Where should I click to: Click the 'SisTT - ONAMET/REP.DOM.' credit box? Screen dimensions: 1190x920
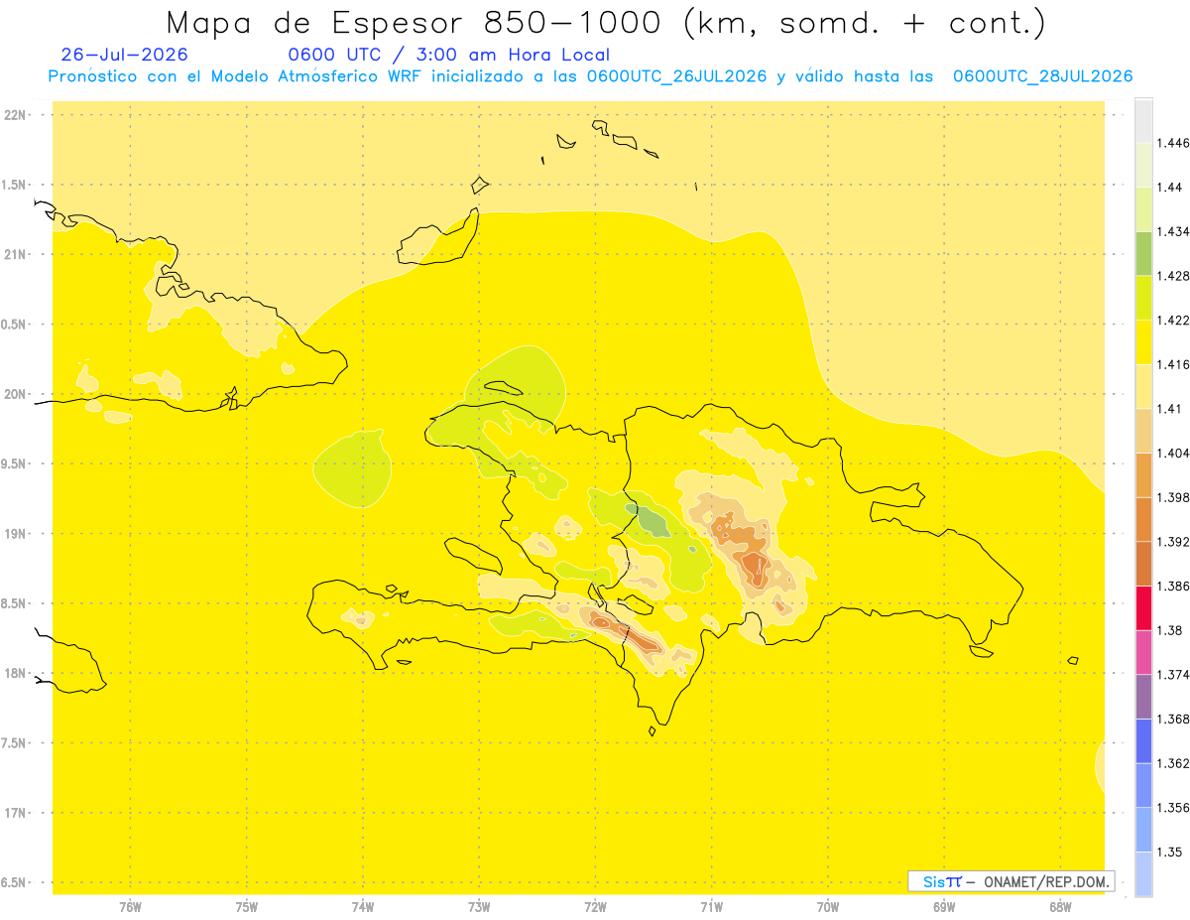[x=1011, y=881]
